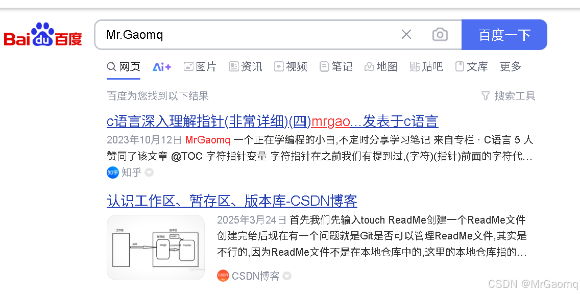The image size is (580, 294).
Task: Open the 贴吧 tab
Action: (x=426, y=66)
